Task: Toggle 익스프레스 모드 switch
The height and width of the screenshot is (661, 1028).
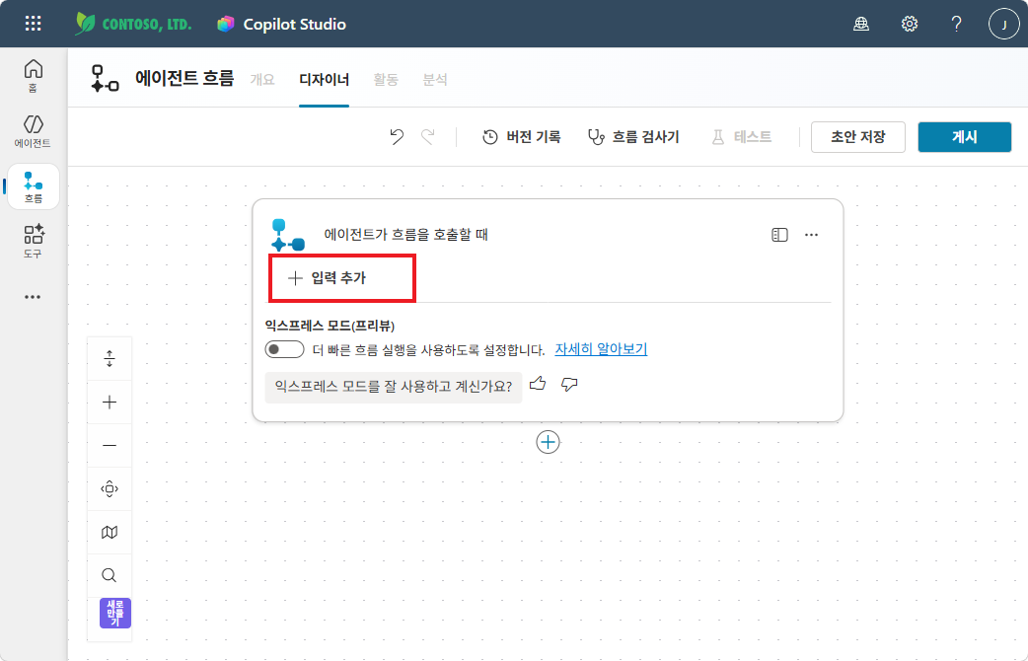Action: (x=284, y=349)
